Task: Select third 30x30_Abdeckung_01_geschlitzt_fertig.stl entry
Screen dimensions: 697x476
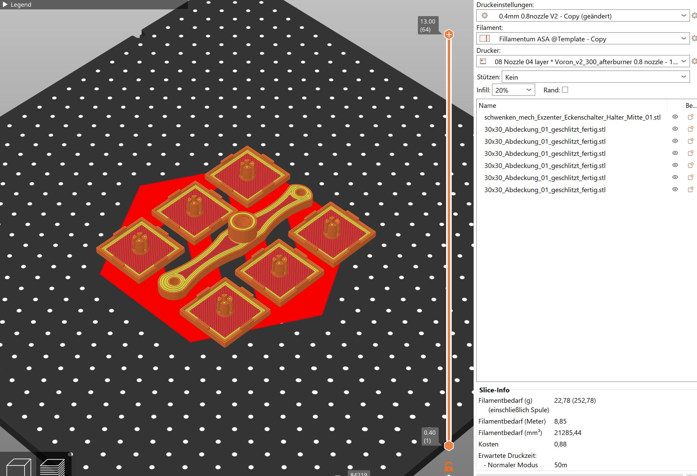Action: pos(544,154)
